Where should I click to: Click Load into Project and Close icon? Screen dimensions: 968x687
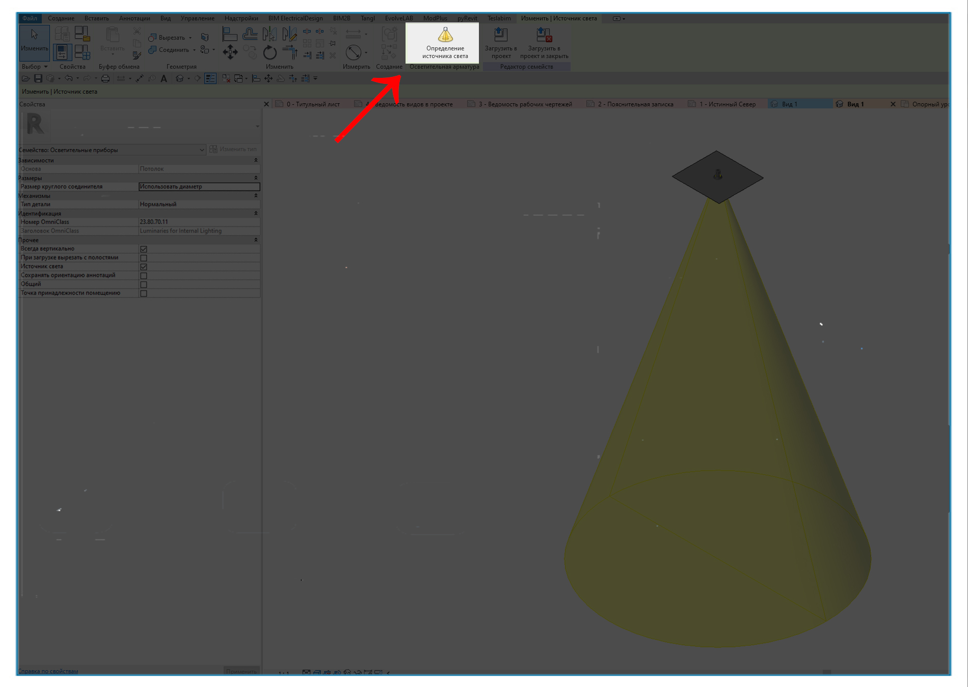544,43
